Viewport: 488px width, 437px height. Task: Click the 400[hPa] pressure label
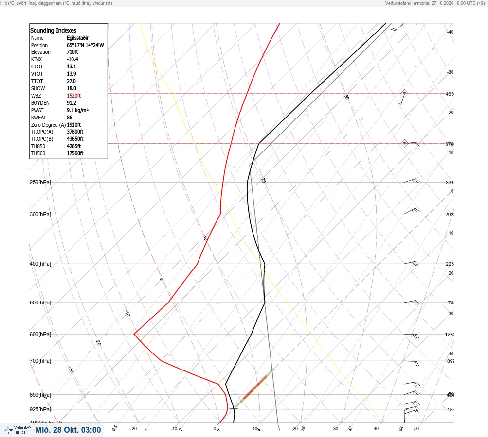[x=40, y=264]
